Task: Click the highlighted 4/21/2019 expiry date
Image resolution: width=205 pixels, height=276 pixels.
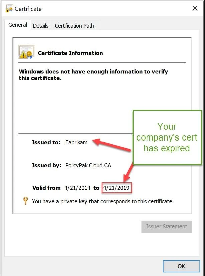Action: coord(116,188)
